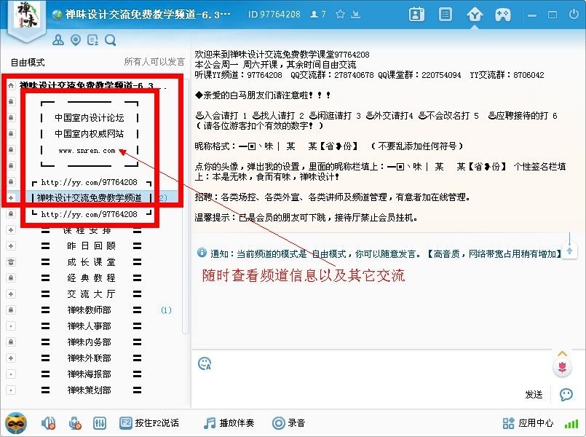Open the emoji picker in chat input
Viewport: 586px width, 437px height.
point(205,363)
